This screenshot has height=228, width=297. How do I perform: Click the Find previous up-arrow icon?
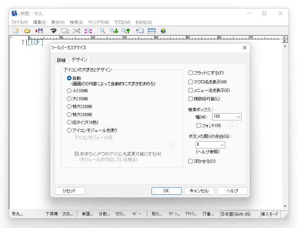pos(126,31)
